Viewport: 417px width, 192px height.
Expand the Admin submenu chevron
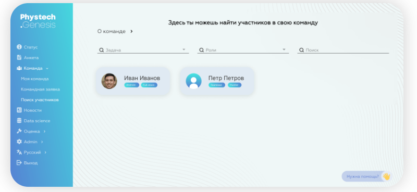coord(42,142)
